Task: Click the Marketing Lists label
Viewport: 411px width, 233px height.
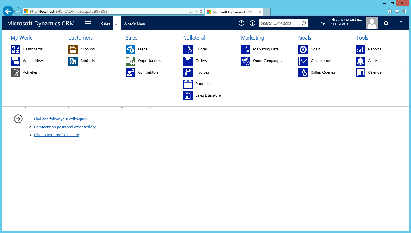Action: 266,49
